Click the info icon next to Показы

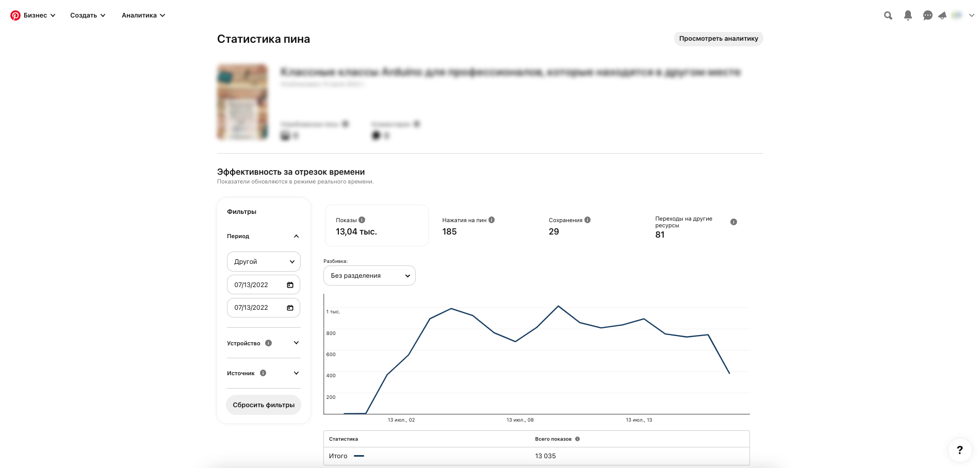(362, 220)
